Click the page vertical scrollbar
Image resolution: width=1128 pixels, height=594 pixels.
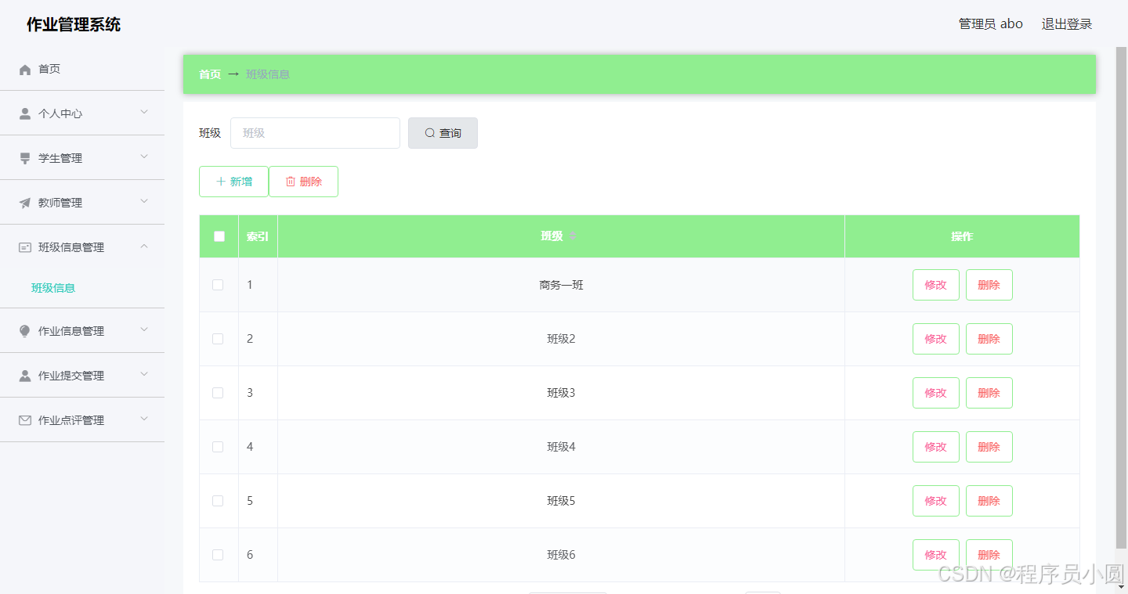(x=1122, y=297)
